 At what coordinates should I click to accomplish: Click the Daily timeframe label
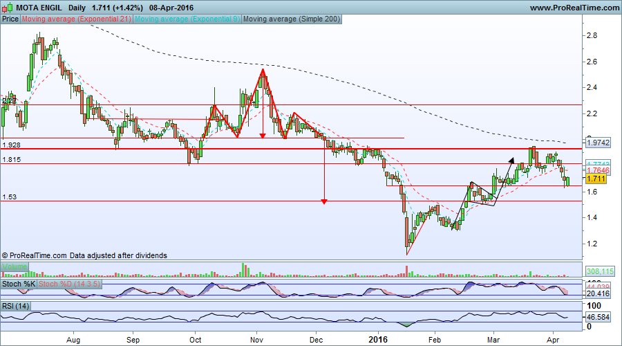(77, 8)
